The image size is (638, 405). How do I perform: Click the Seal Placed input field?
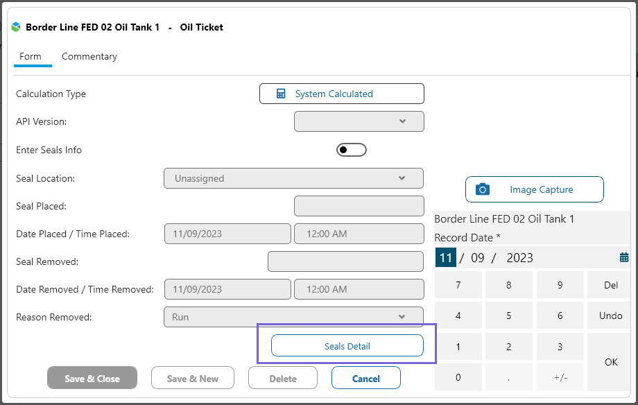pos(359,206)
